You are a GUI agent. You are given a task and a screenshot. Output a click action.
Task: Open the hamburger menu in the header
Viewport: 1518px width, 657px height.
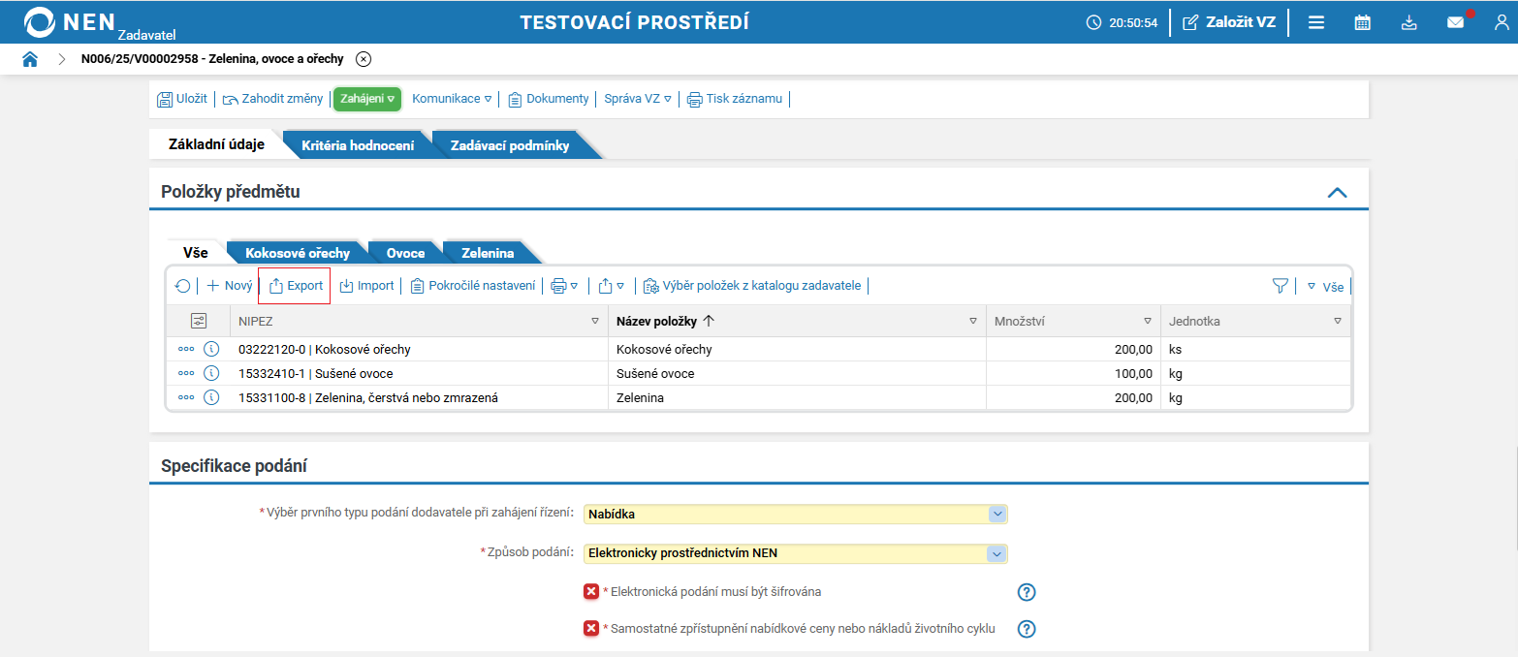(1315, 21)
